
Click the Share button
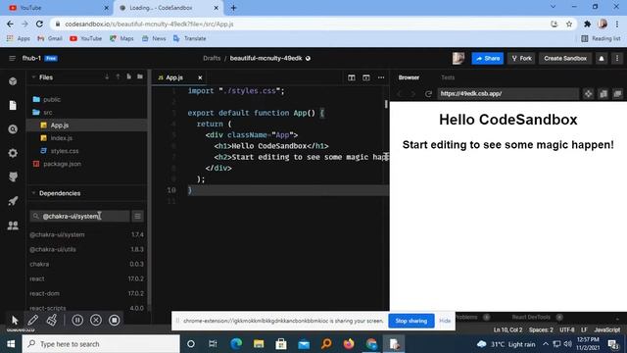pos(488,59)
